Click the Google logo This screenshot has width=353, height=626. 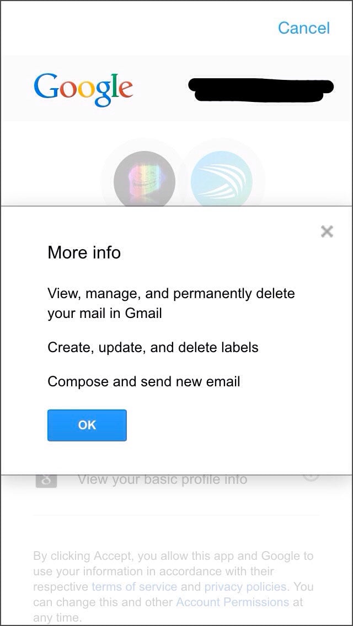click(x=83, y=89)
